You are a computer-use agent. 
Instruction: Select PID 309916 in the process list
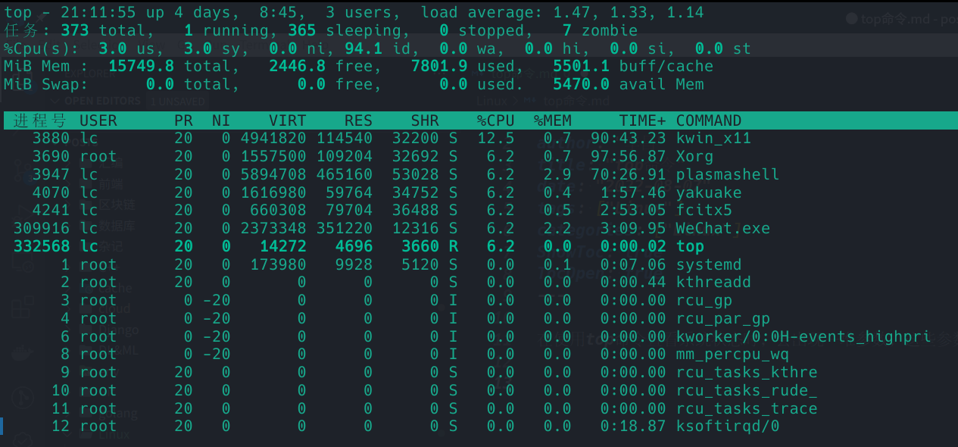tap(42, 228)
